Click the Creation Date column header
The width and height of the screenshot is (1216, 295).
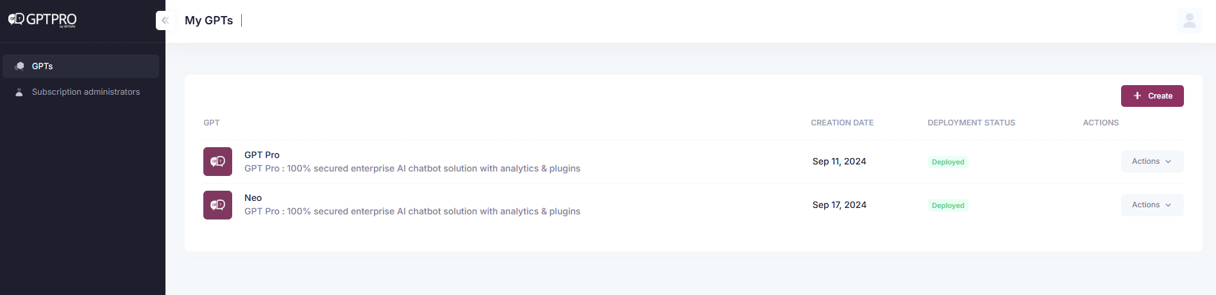coord(841,123)
